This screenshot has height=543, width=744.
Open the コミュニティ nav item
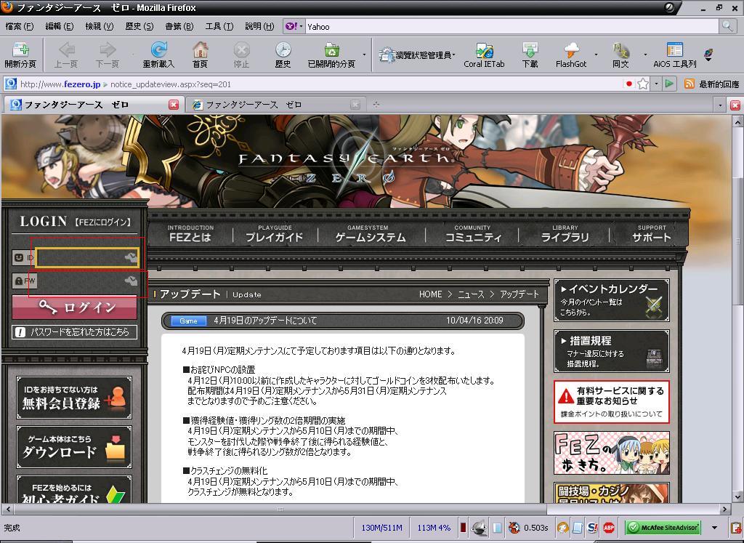(x=472, y=233)
